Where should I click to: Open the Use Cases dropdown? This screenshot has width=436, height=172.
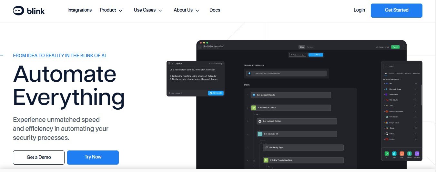(148, 10)
